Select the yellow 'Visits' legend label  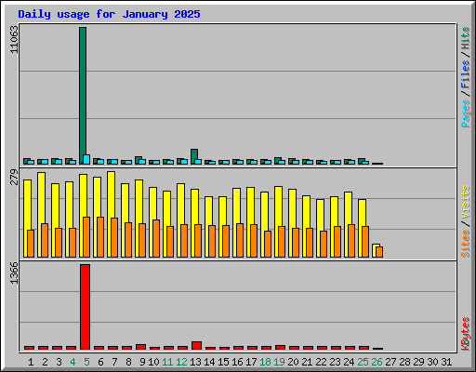click(466, 202)
